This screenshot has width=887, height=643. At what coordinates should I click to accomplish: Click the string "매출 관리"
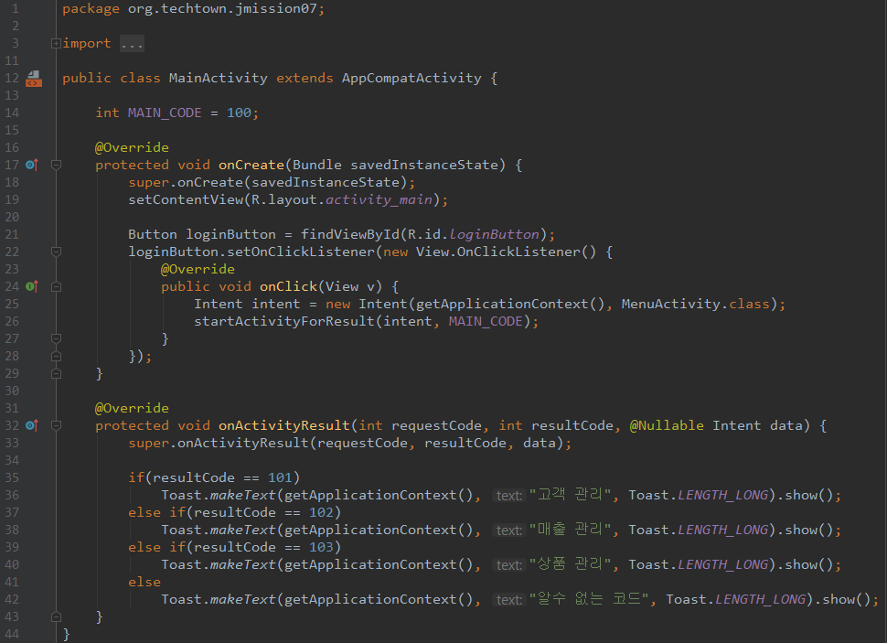pyautogui.click(x=570, y=530)
